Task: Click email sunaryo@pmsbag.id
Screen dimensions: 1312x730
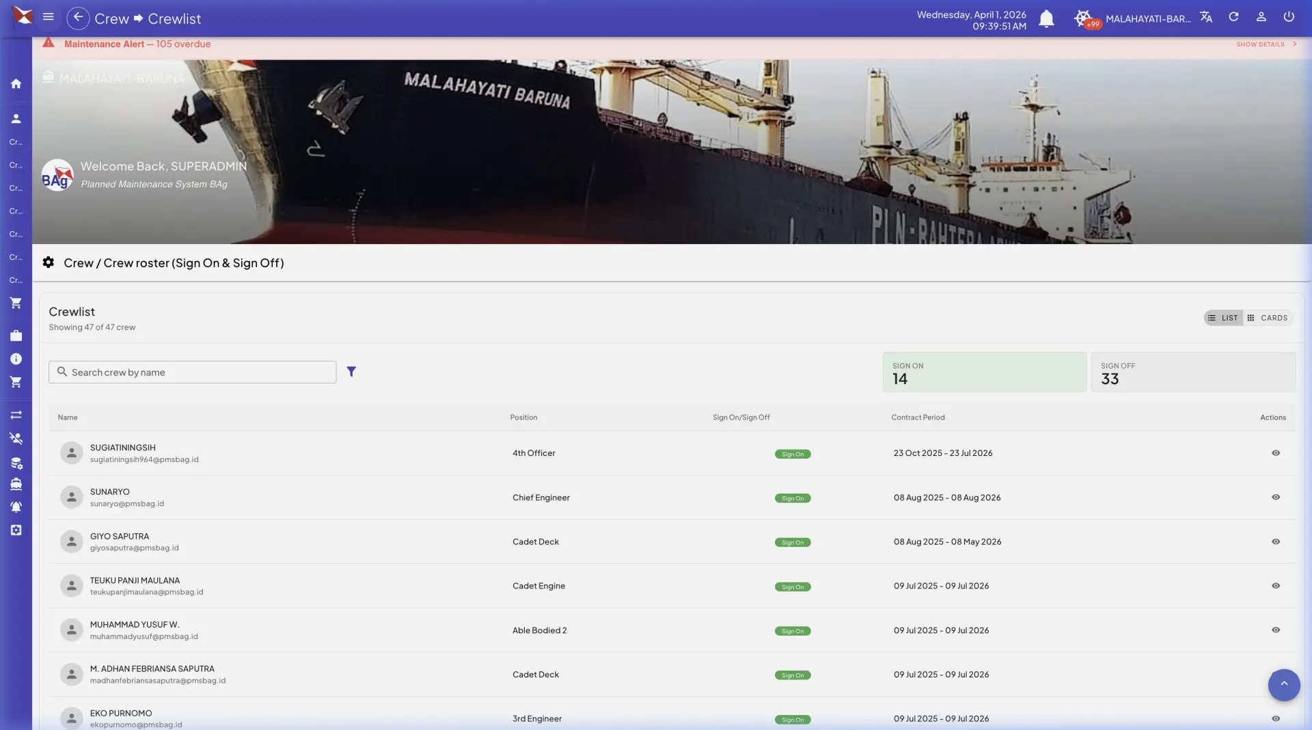Action: [127, 504]
